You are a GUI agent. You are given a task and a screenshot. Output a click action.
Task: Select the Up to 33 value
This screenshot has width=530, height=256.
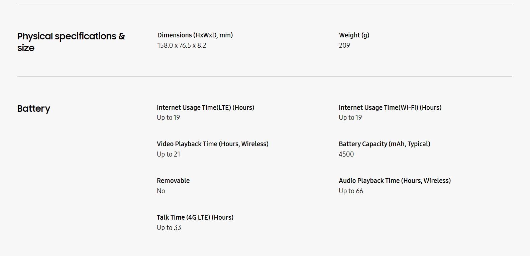coord(169,228)
